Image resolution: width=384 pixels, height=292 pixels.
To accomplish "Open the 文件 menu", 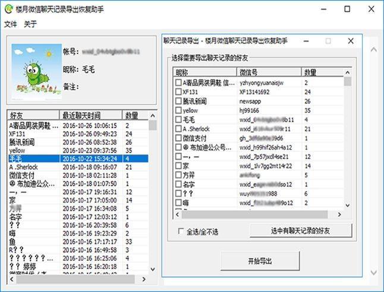I will tap(11, 24).
